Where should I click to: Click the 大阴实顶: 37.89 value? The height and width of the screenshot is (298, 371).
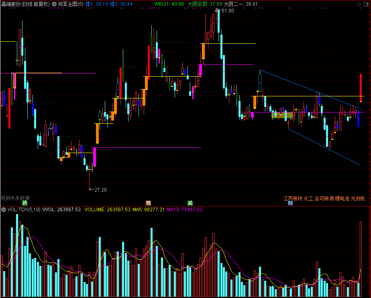pyautogui.click(x=205, y=4)
